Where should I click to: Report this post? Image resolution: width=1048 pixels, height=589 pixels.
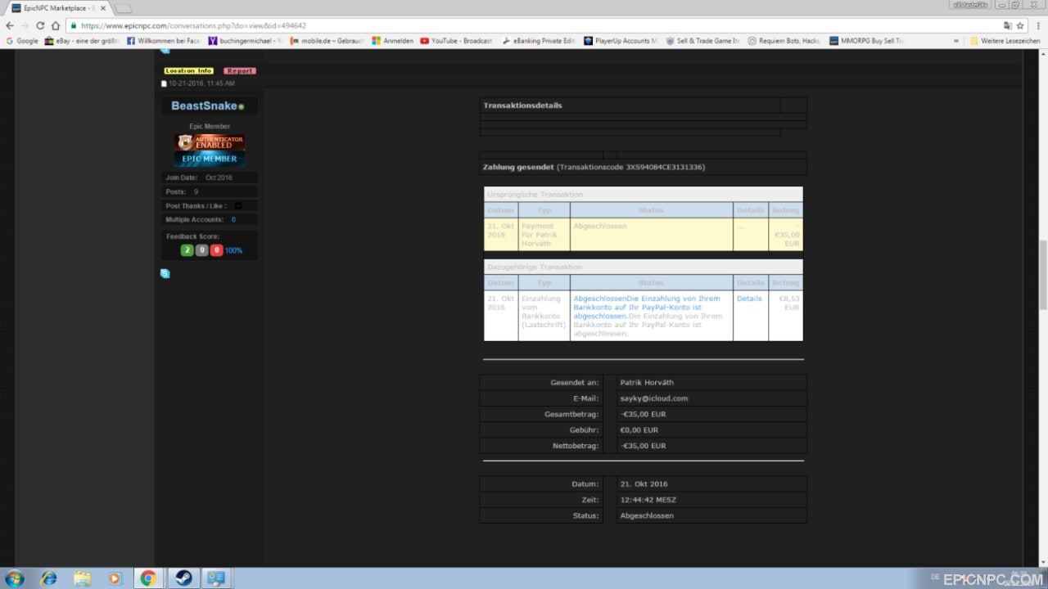pos(240,71)
